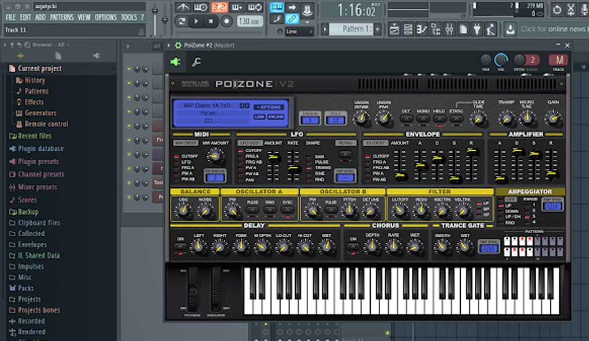Enable blend recording overdub icon
The height and width of the screenshot is (341, 589).
(x=237, y=7)
